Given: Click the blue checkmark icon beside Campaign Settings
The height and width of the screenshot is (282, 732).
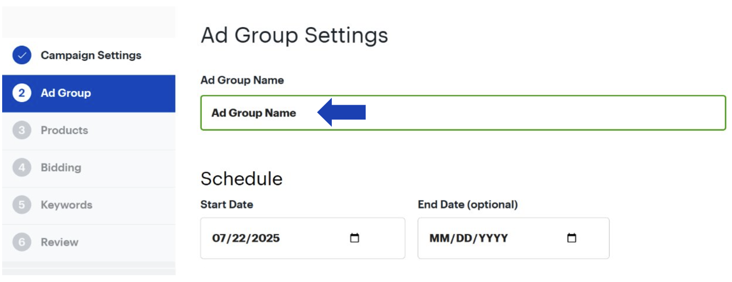Looking at the screenshot, I should [22, 55].
